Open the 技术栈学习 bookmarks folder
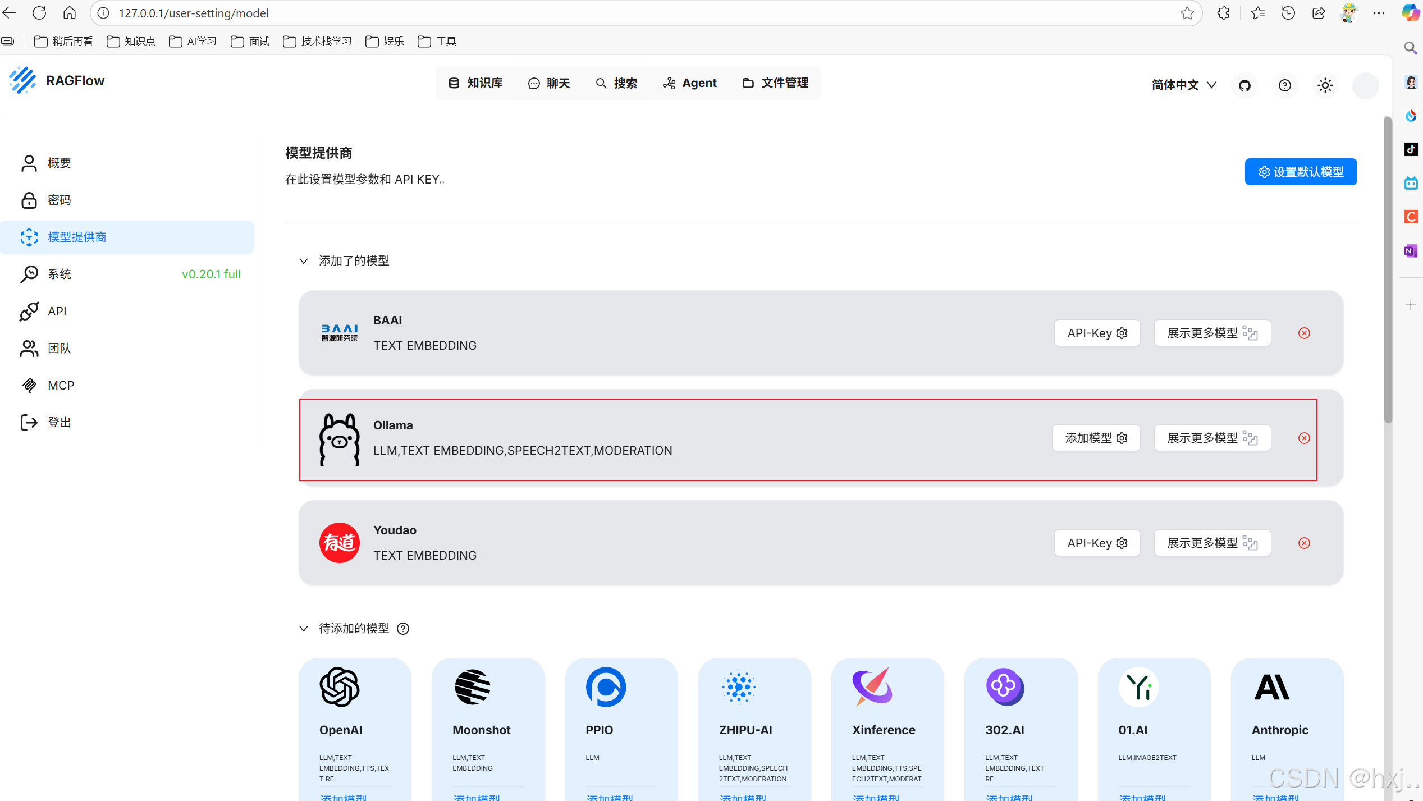This screenshot has height=801, width=1423. [317, 42]
